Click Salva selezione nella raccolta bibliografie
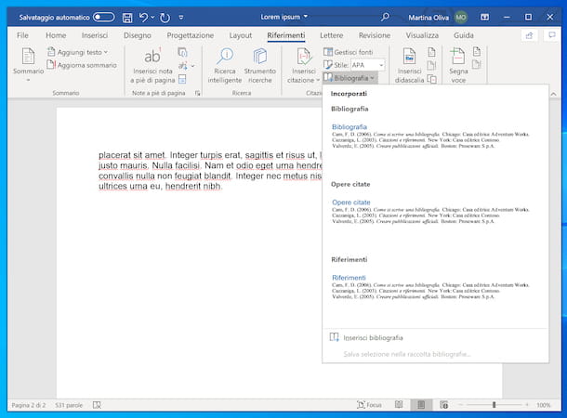 435,354
